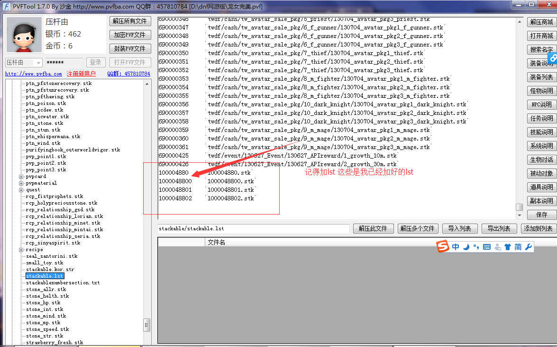Open the www.pvfba.com hyperlink
This screenshot has width=557, height=347.
34,74
